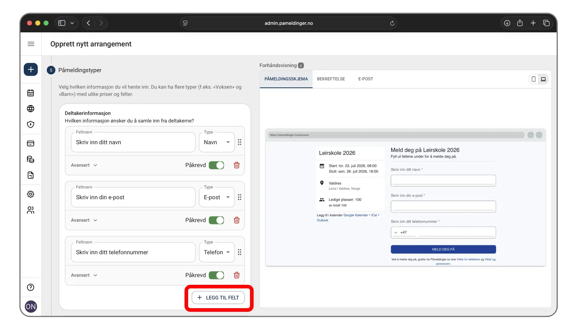577x333 pixels.
Task: Open the calendar icon in the sidebar
Action: pyautogui.click(x=31, y=93)
